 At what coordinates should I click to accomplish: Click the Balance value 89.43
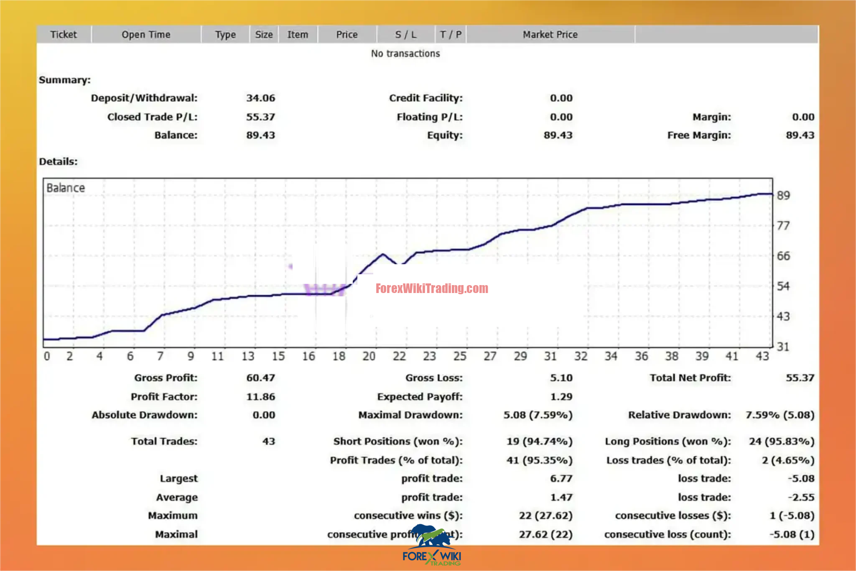point(260,135)
